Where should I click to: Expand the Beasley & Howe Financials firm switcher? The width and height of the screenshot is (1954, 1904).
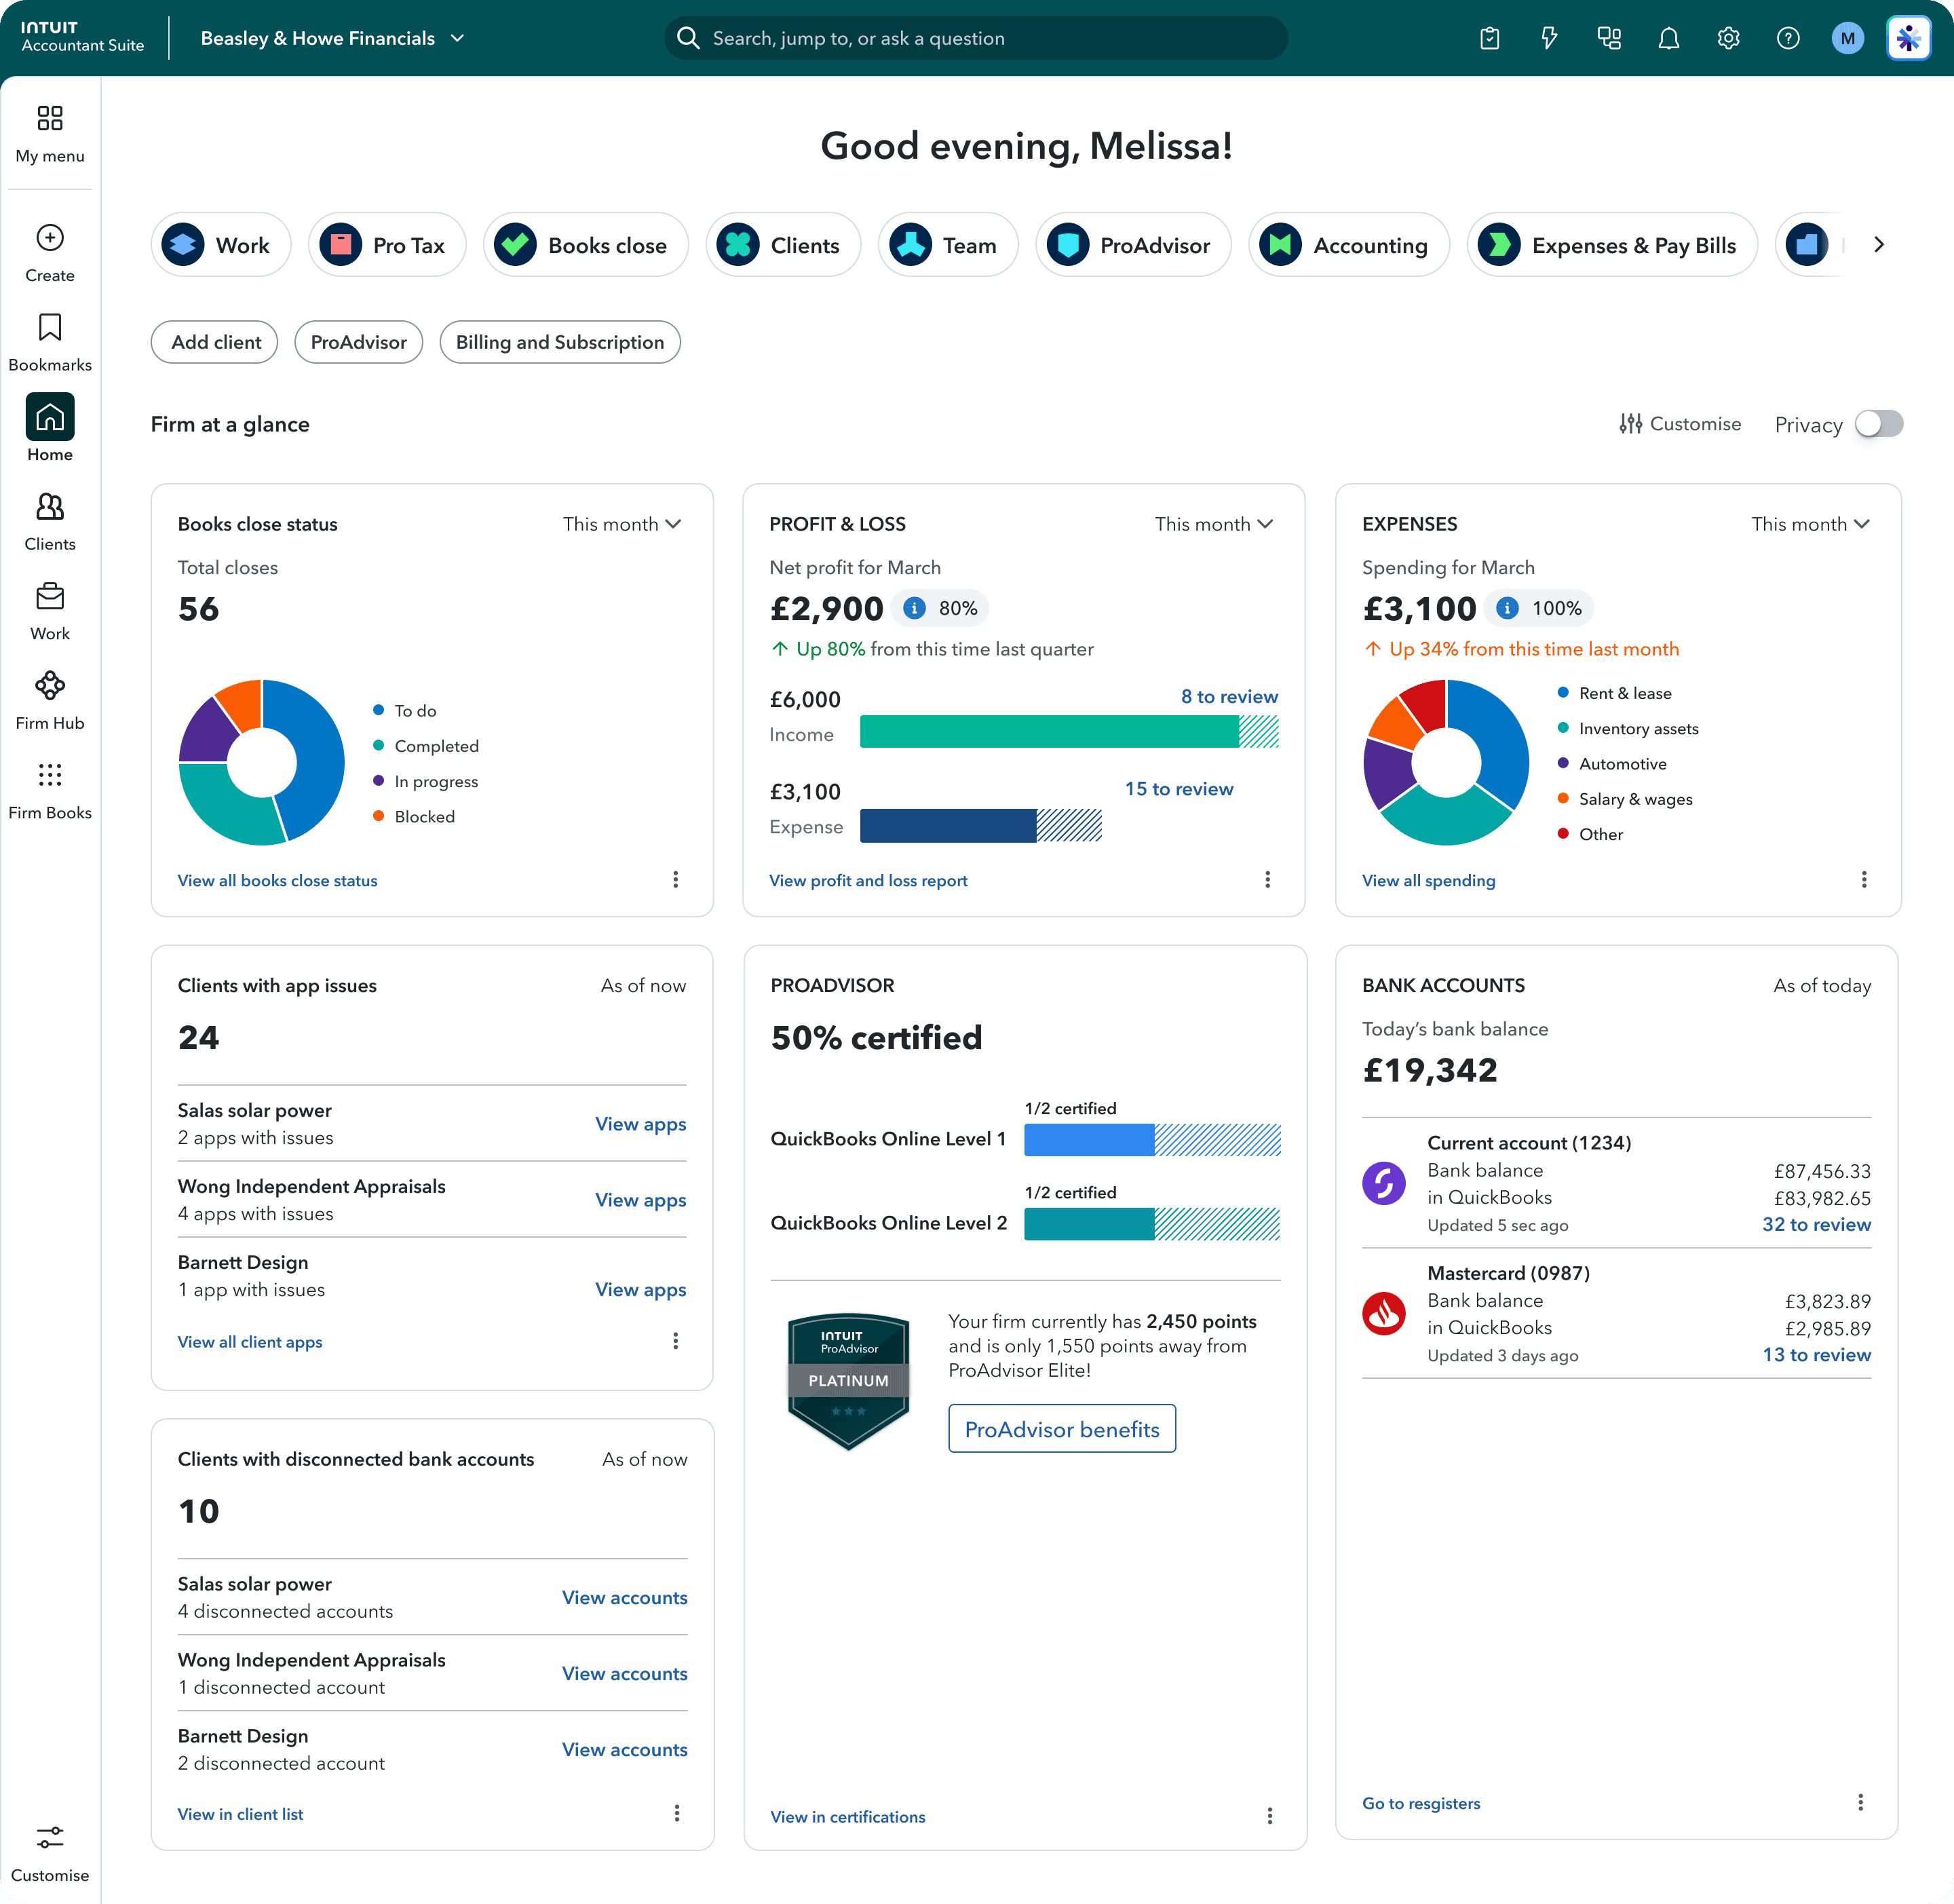coord(333,39)
